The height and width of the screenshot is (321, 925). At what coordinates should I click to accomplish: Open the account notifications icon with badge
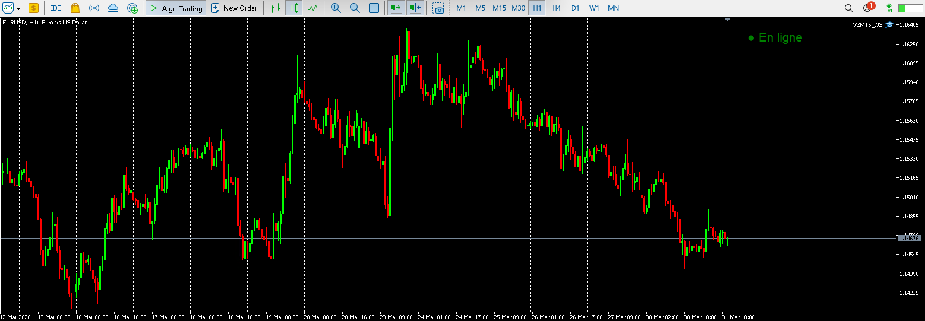point(867,8)
